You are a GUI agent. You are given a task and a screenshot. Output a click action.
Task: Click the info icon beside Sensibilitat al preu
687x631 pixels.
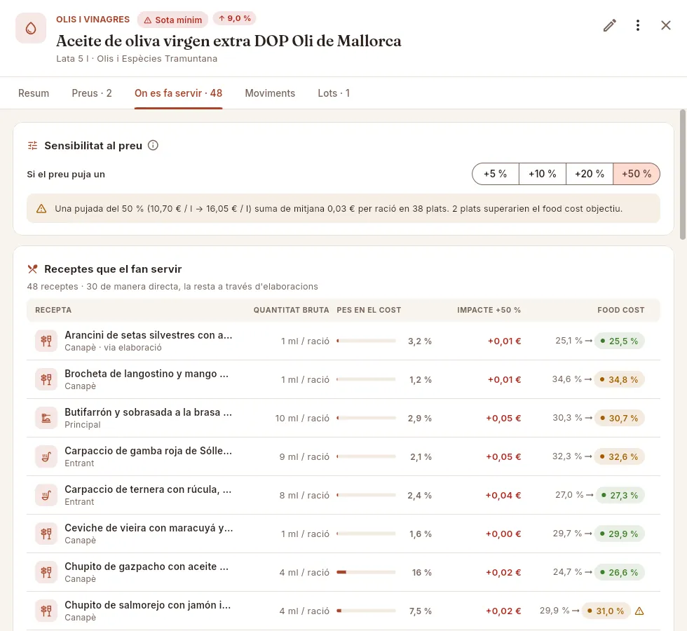click(x=153, y=146)
